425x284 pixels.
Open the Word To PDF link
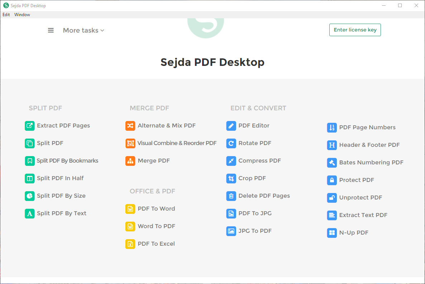[156, 226]
